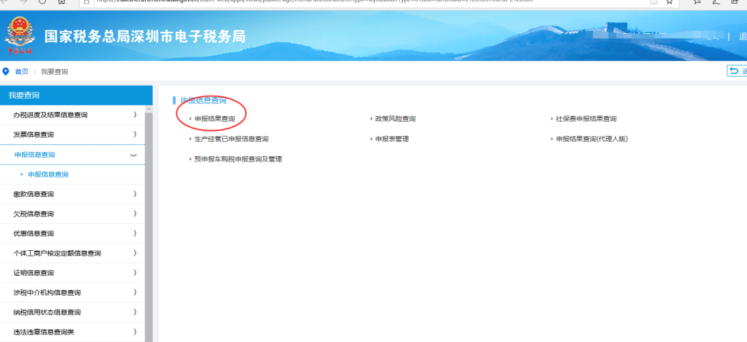This screenshot has width=747, height=342.
Task: Go to 首页 breadcrumb link
Action: [x=21, y=72]
